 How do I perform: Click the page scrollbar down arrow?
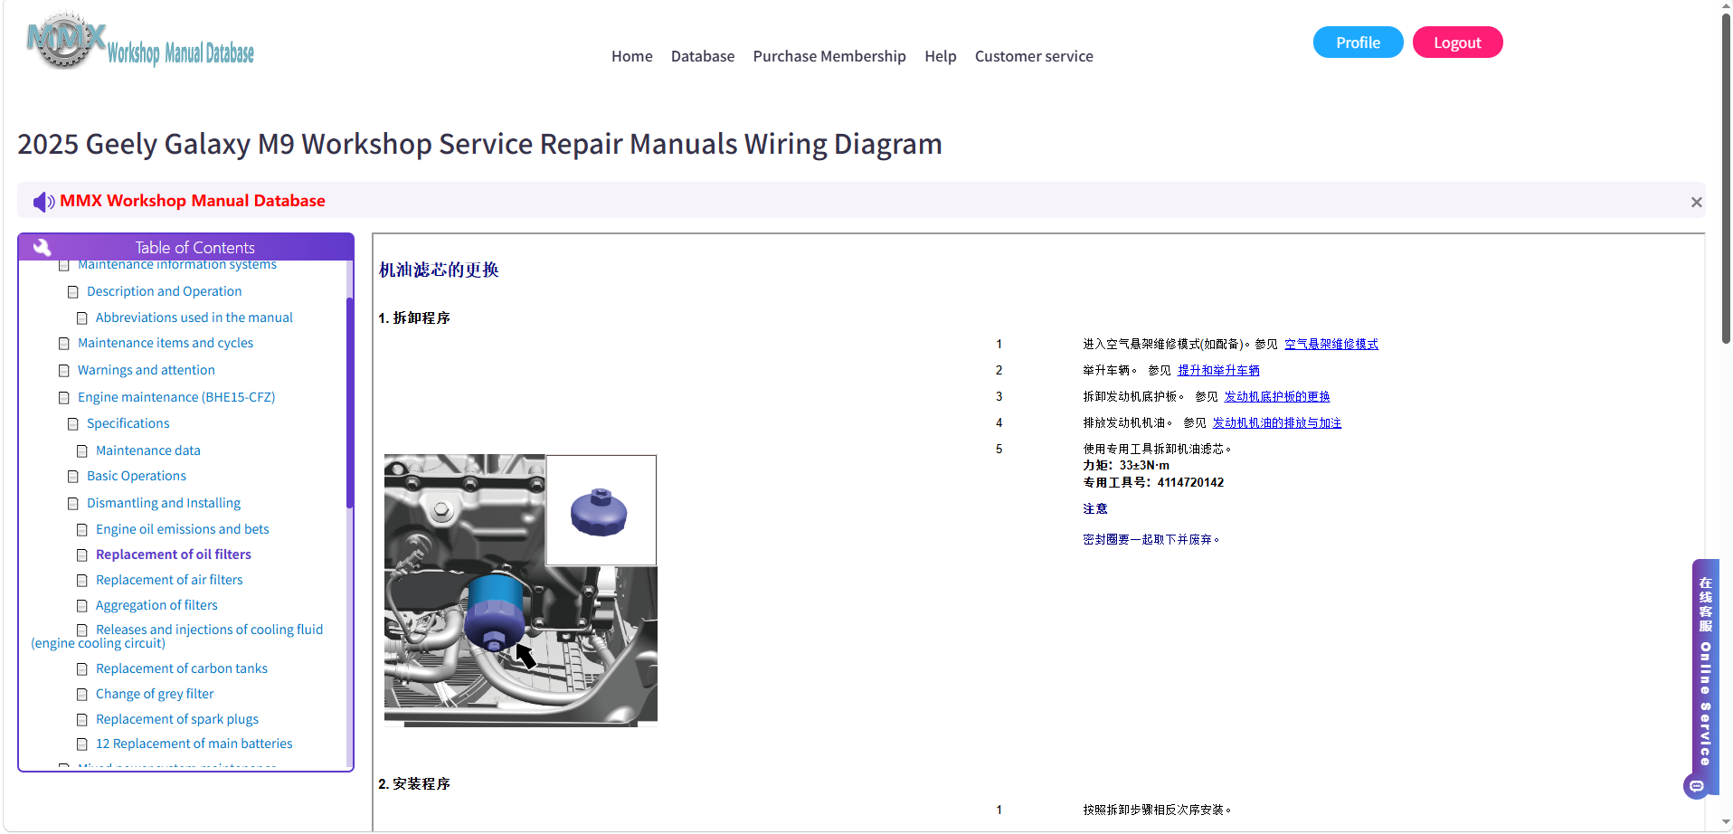click(x=1726, y=823)
